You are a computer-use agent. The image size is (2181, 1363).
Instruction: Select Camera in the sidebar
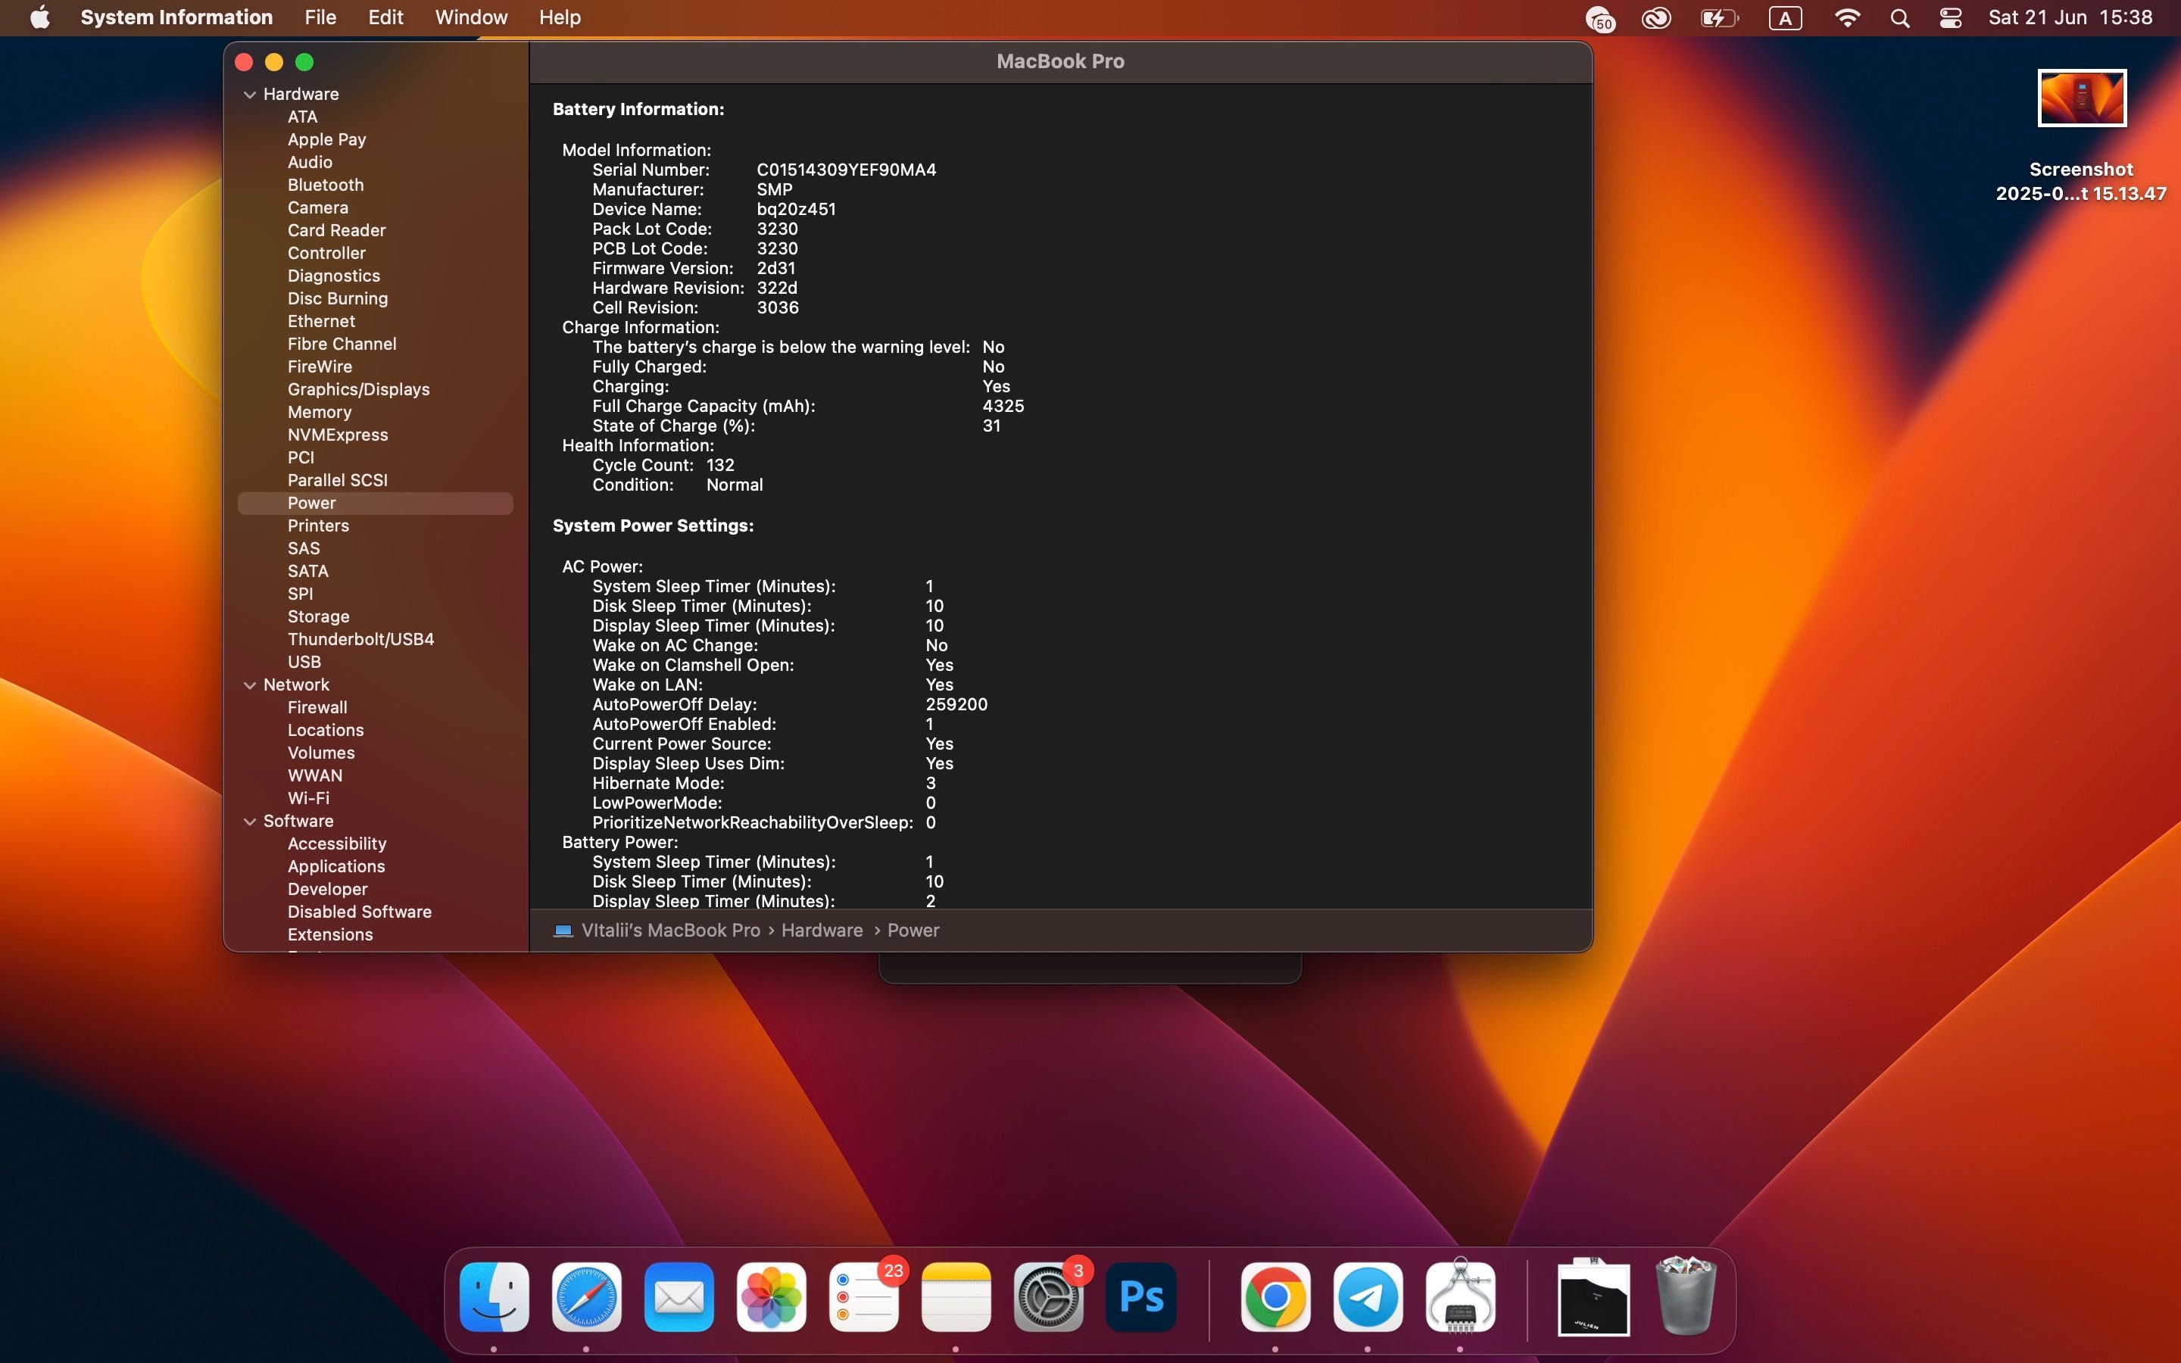point(317,208)
